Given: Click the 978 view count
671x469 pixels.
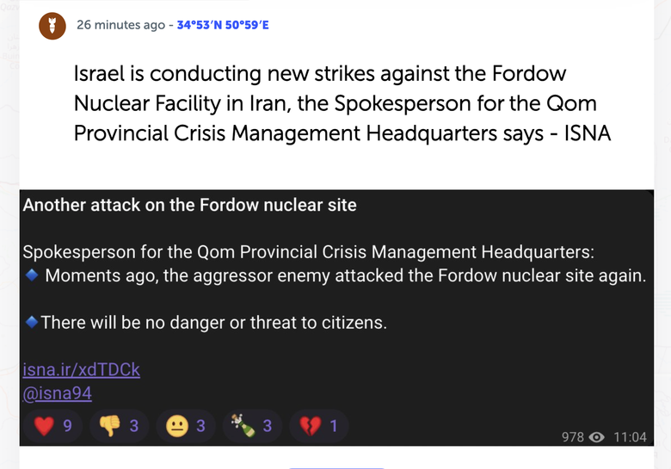Looking at the screenshot, I should (x=573, y=437).
